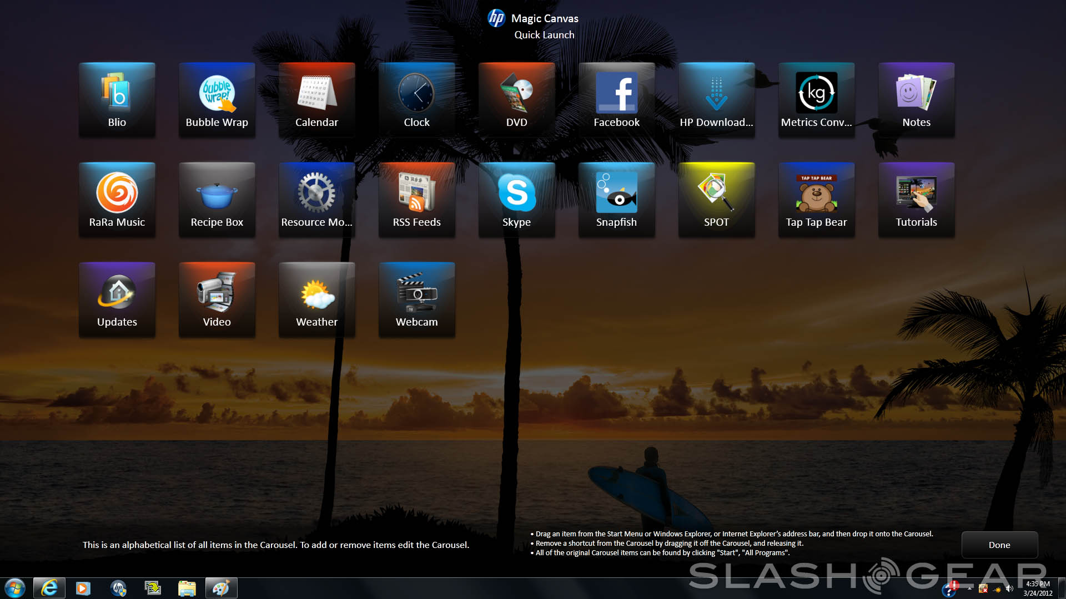Screen dimensions: 1066x599
Task: Launch Bubble Wrap game
Action: coord(217,100)
